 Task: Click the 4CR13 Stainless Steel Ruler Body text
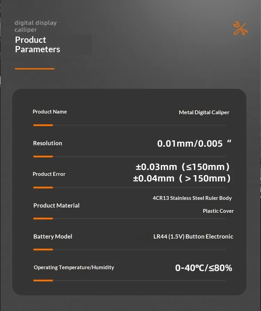(x=192, y=198)
